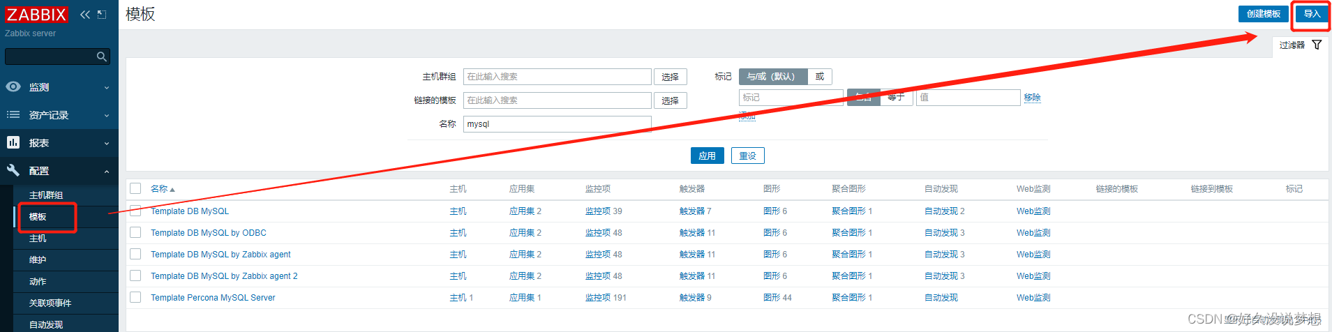Expand the 监测 menu chevron
This screenshot has width=1332, height=332.
pos(107,87)
